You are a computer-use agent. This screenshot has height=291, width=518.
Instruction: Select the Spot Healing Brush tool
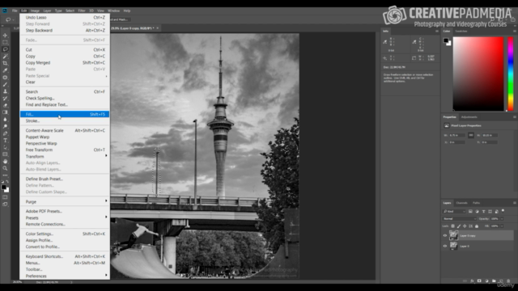point(5,78)
